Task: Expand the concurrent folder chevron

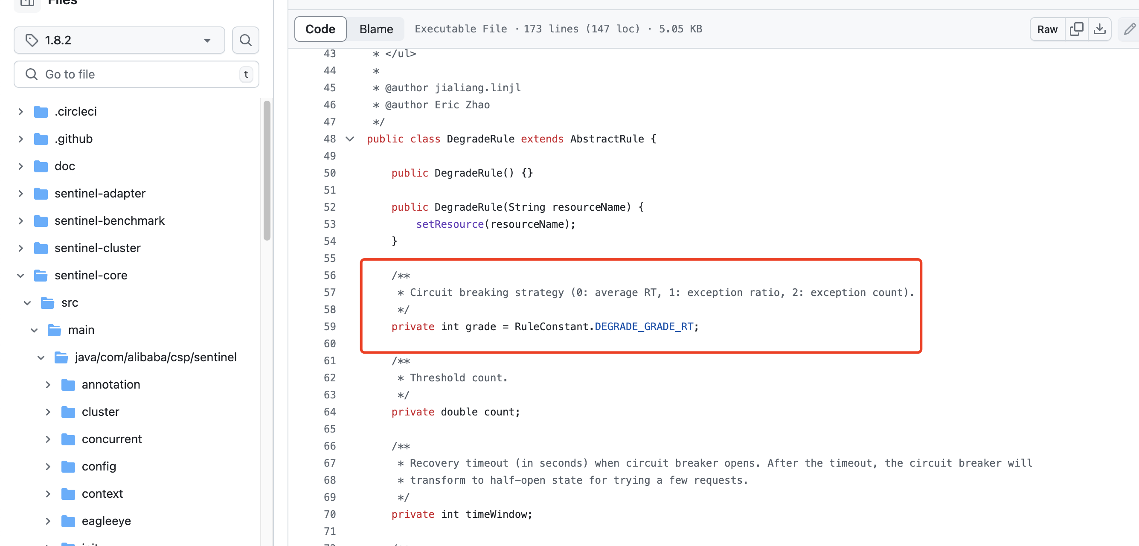Action: point(48,439)
